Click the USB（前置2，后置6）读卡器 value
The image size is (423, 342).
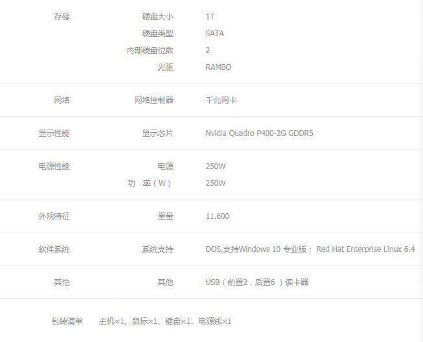[257, 282]
